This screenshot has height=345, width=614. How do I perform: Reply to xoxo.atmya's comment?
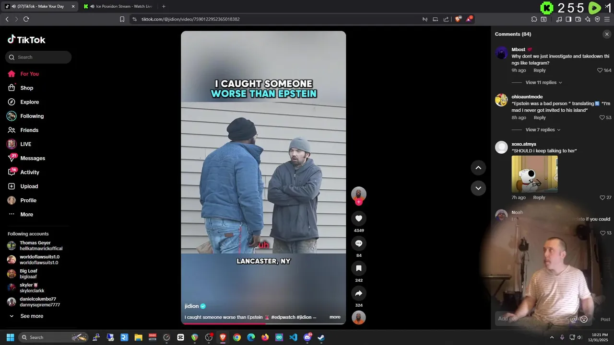pyautogui.click(x=539, y=197)
